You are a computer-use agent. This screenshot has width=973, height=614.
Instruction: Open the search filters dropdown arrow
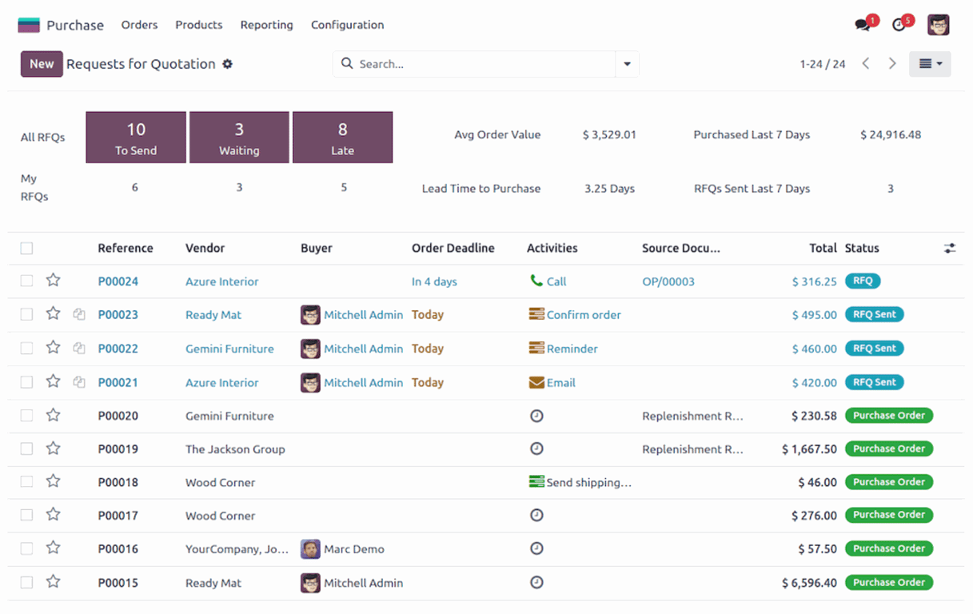pyautogui.click(x=627, y=64)
